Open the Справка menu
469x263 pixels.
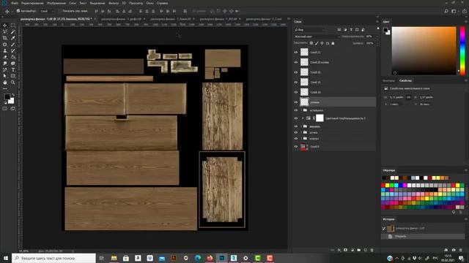162,3
